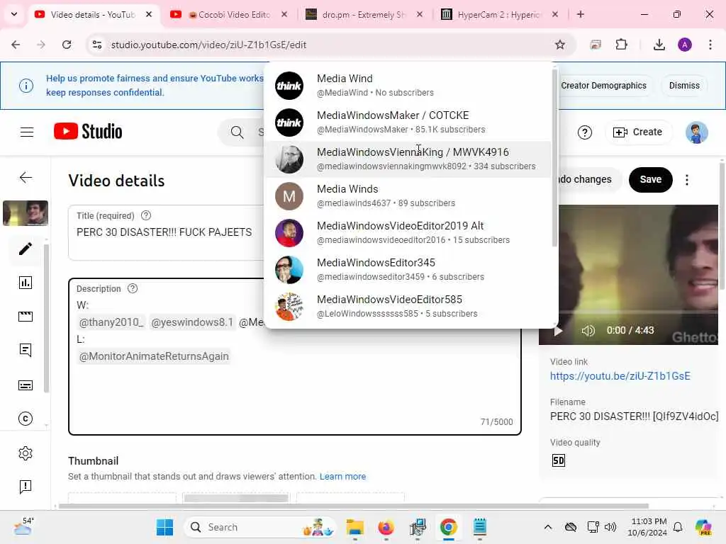Screen dimensions: 726x544
Task: Open the Details pencil icon in sidebar
Action: (x=26, y=249)
